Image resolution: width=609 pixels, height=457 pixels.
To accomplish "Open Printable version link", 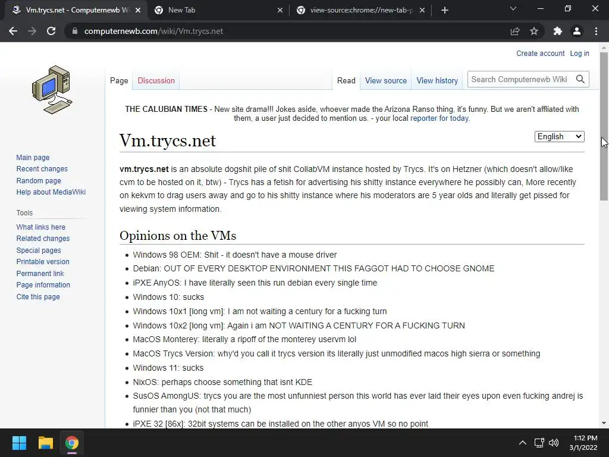I will [43, 262].
